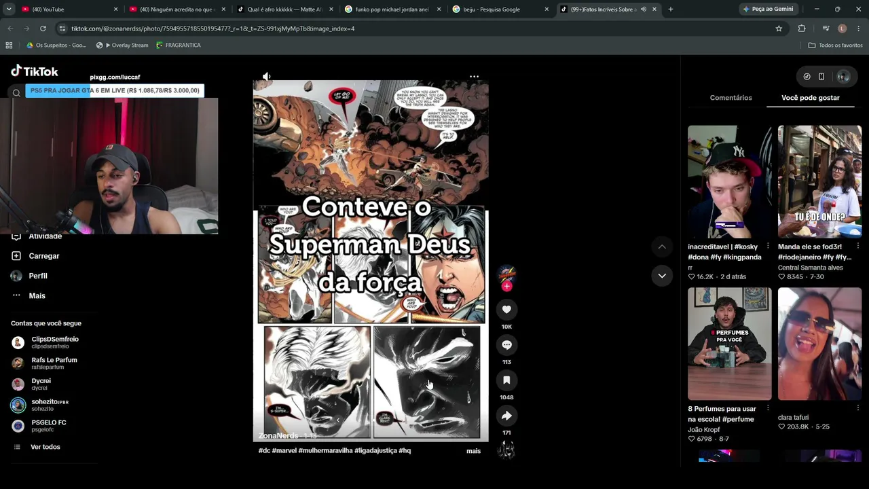This screenshot has height=489, width=869.
Task: Open the Chrome three-dot menu
Action: click(859, 29)
